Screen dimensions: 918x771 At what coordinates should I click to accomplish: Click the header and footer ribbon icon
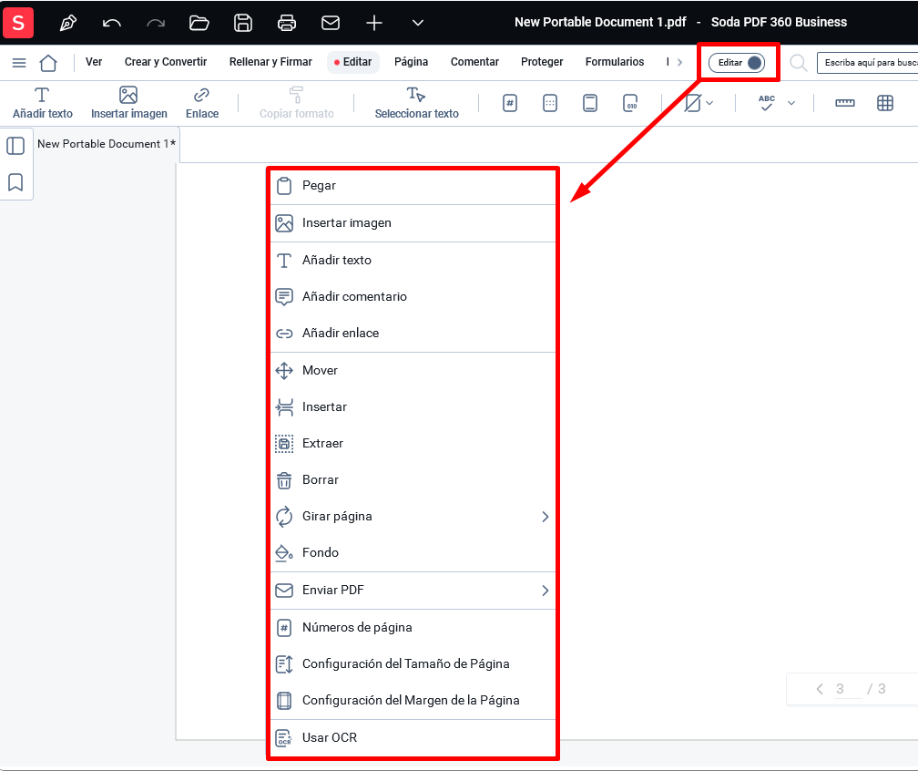[590, 103]
